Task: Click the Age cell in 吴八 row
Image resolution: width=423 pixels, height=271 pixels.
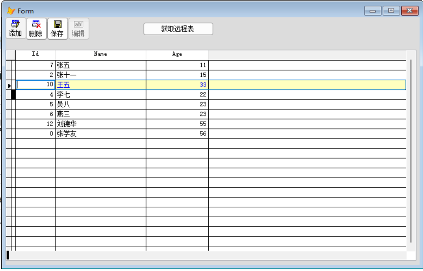Action: click(x=177, y=104)
